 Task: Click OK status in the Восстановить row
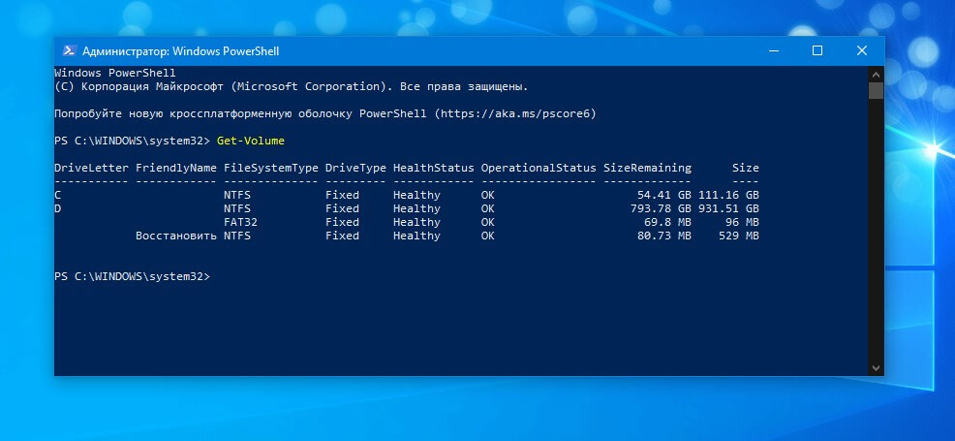pyautogui.click(x=488, y=236)
